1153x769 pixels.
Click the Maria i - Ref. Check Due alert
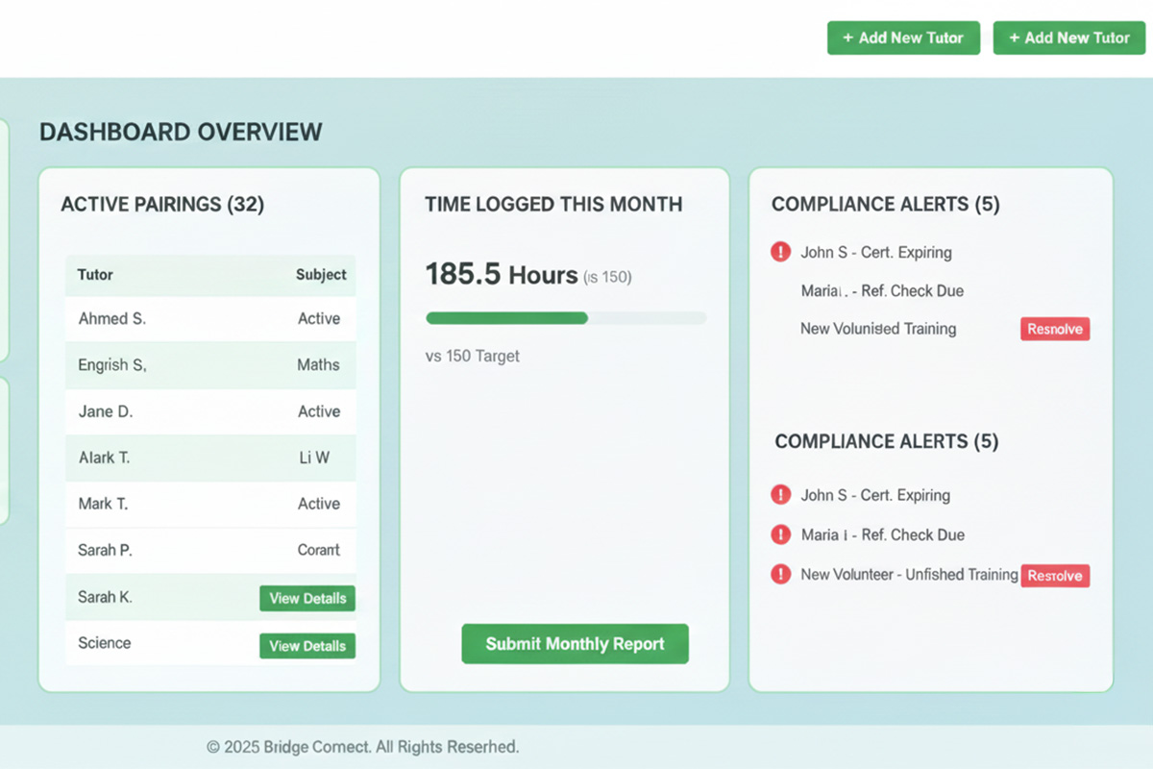coord(883,534)
